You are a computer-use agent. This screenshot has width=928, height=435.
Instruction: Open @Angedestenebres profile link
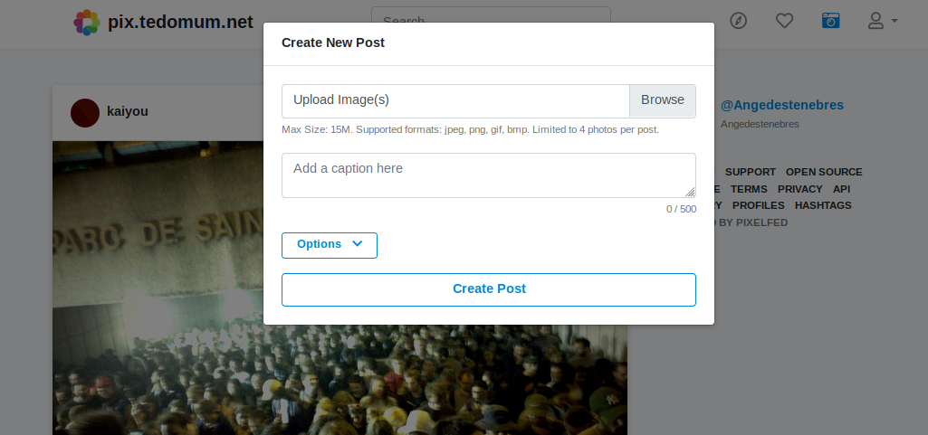[781, 105]
